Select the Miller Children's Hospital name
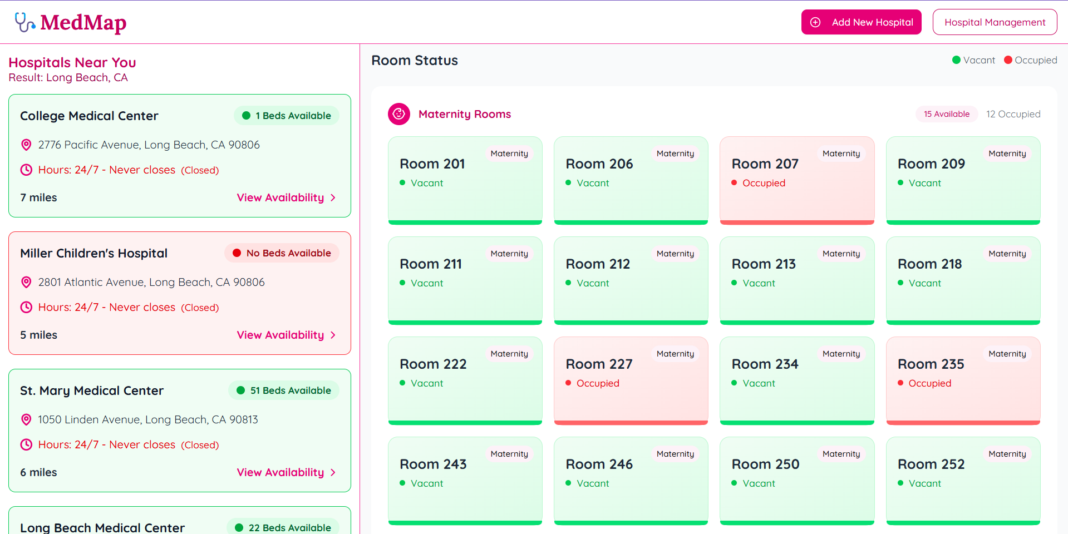The image size is (1068, 534). coord(93,253)
